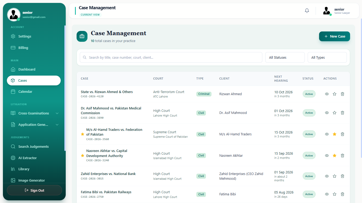The image size is (362, 203).
Task: Delete the State vs. Rizwan Ahmed case
Action: click(342, 94)
